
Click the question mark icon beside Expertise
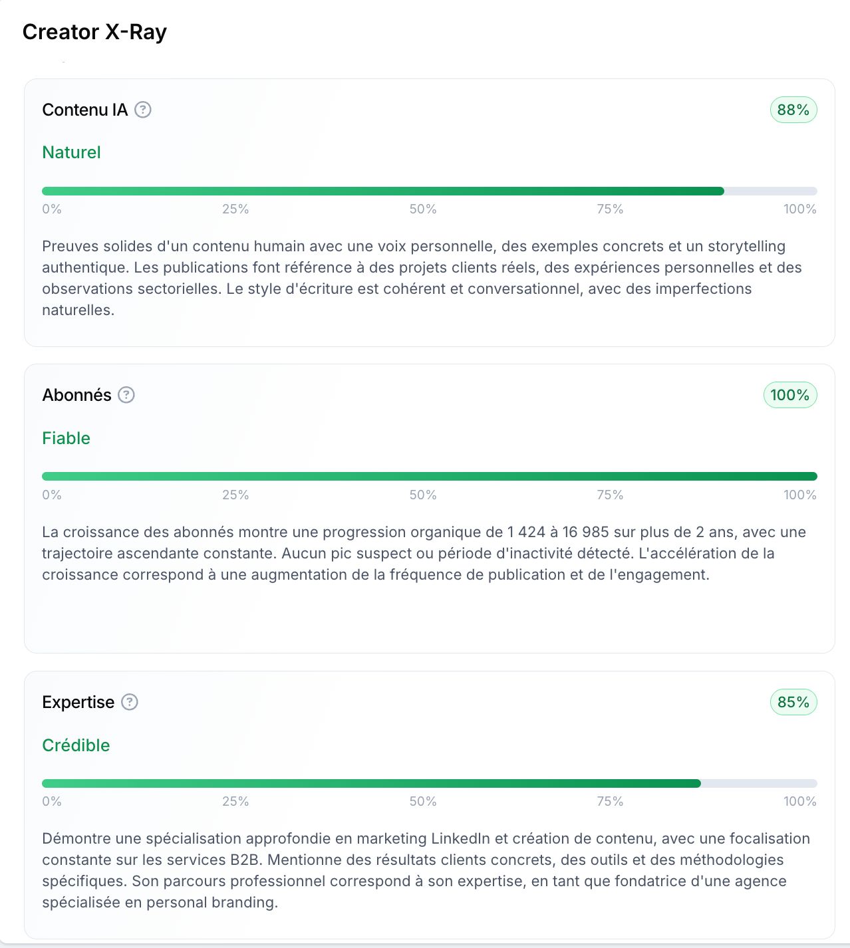(x=130, y=702)
